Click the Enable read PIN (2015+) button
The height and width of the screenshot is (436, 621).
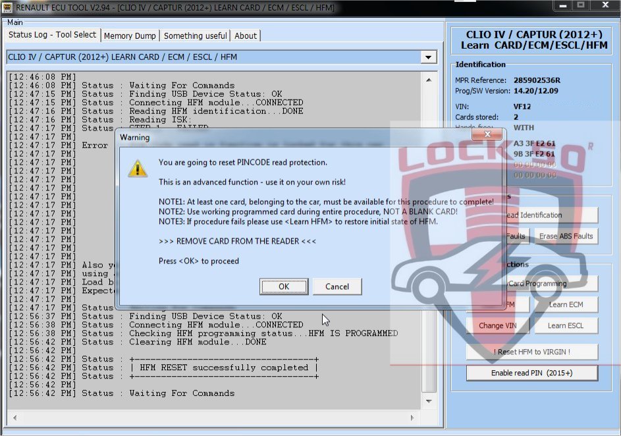pyautogui.click(x=531, y=373)
